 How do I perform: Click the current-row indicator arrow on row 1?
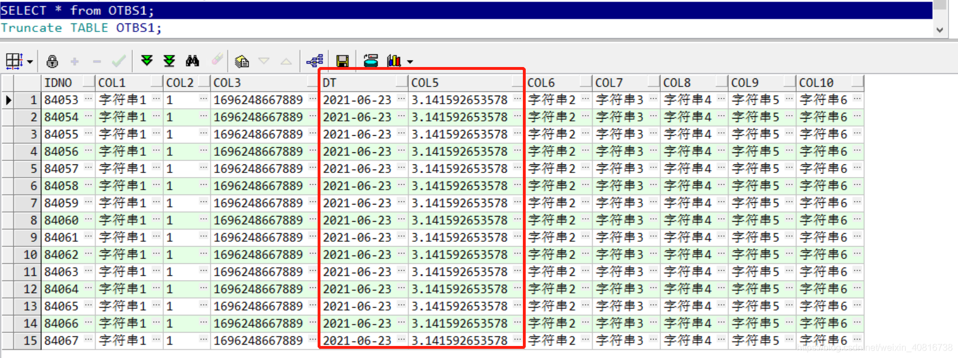click(7, 100)
